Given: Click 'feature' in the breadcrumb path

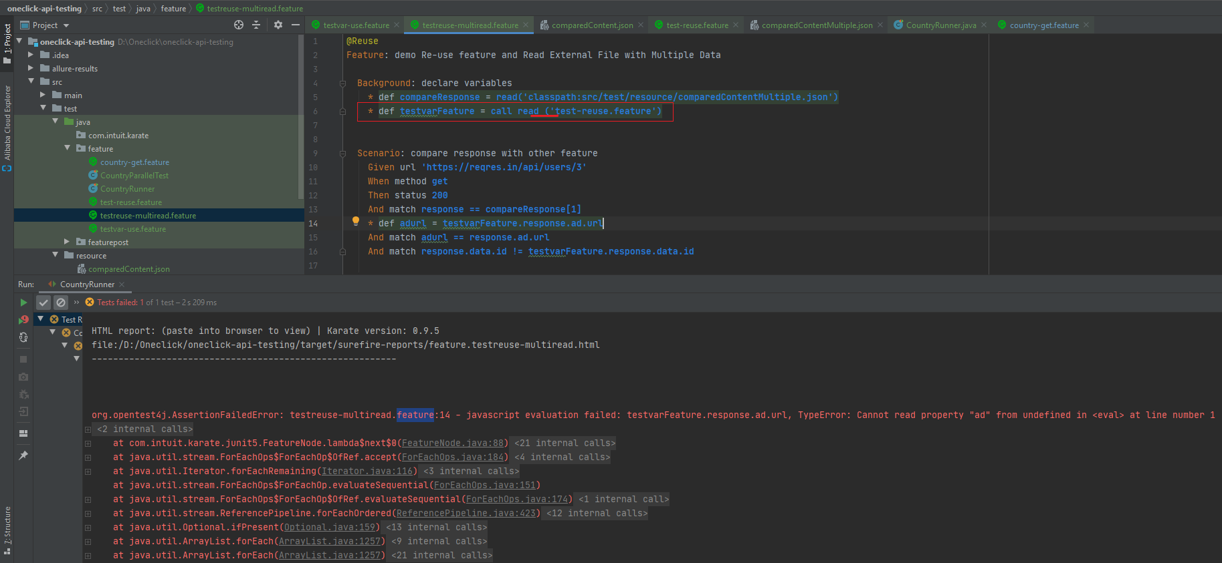Looking at the screenshot, I should pyautogui.click(x=173, y=8).
